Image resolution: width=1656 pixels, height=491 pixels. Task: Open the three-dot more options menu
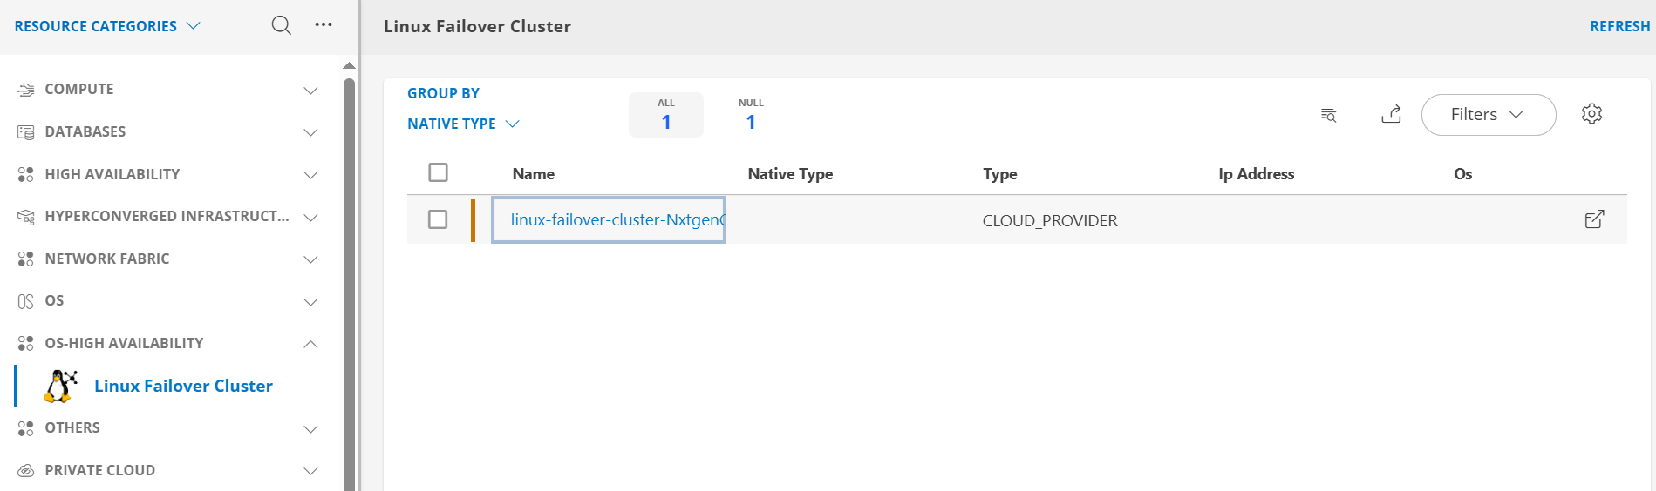tap(324, 25)
